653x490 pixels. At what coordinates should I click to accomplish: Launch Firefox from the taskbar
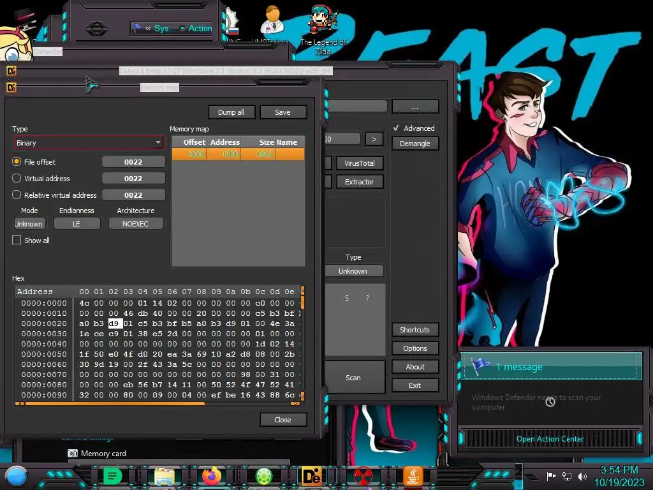212,476
